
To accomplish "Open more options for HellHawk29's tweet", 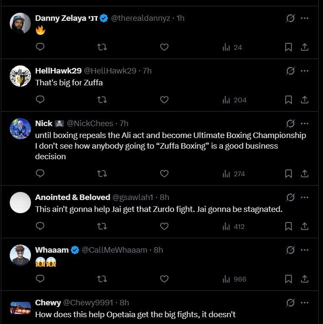I will [304, 71].
